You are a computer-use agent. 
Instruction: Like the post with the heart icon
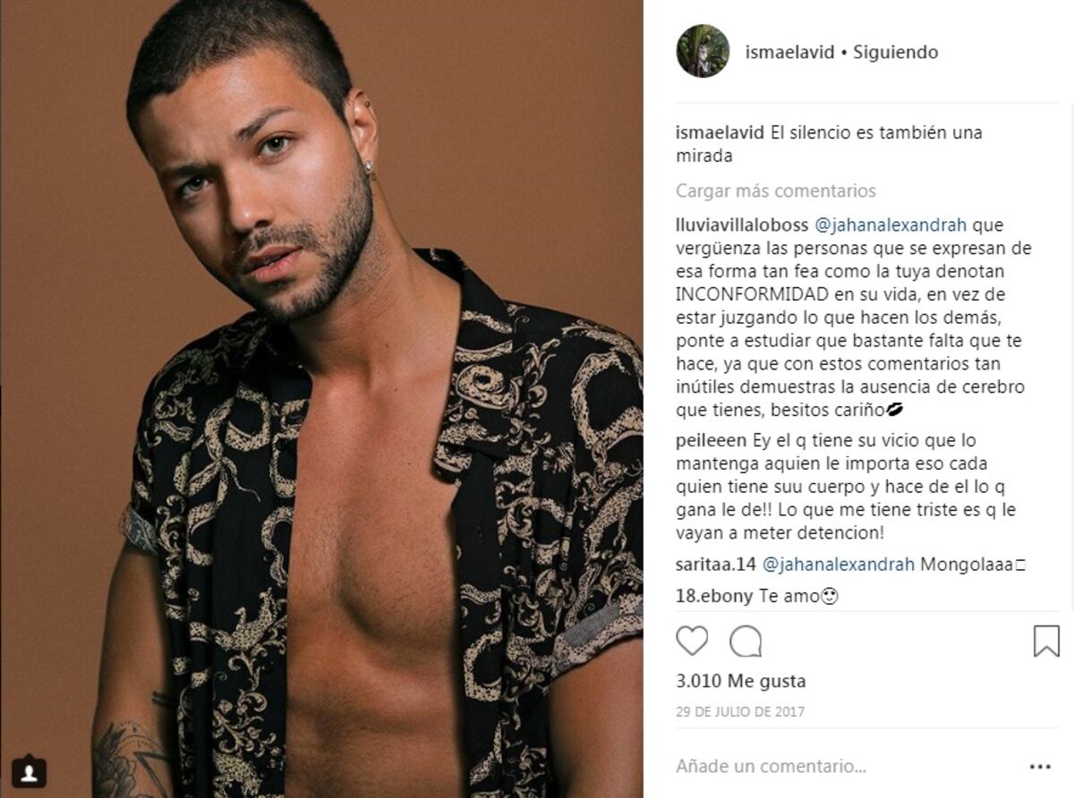(x=692, y=641)
